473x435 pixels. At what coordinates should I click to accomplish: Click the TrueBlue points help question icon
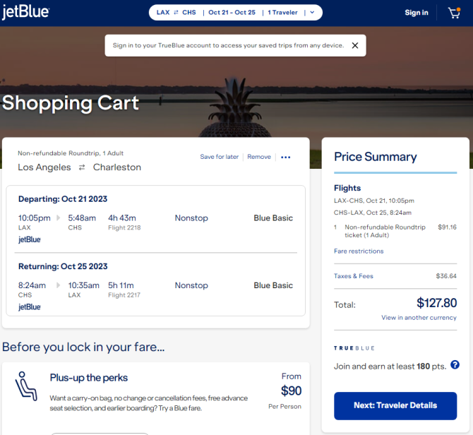tap(455, 365)
